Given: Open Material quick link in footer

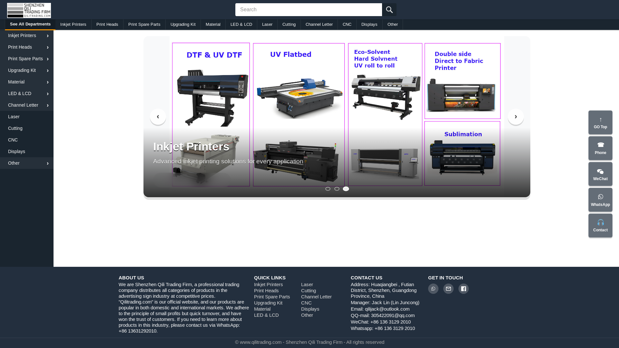Looking at the screenshot, I should click(x=262, y=309).
